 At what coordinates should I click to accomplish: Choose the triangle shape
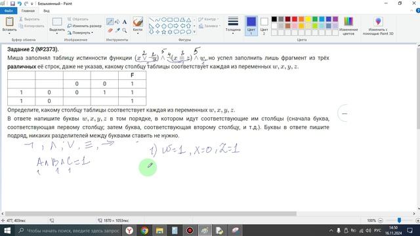coord(188,20)
